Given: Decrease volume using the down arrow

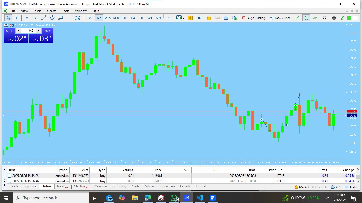Looking at the screenshot, I should click(x=18, y=31).
